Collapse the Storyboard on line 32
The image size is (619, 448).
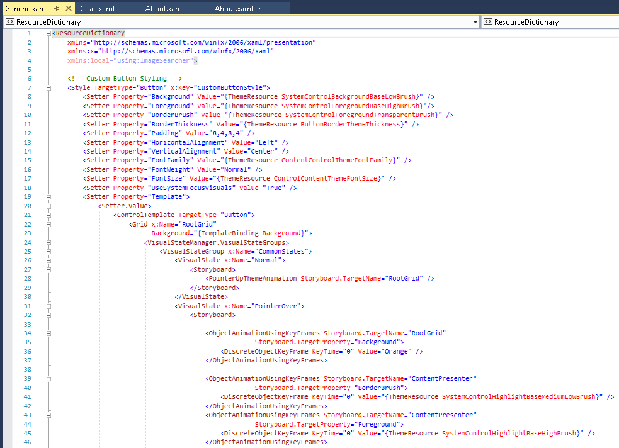[x=48, y=315]
